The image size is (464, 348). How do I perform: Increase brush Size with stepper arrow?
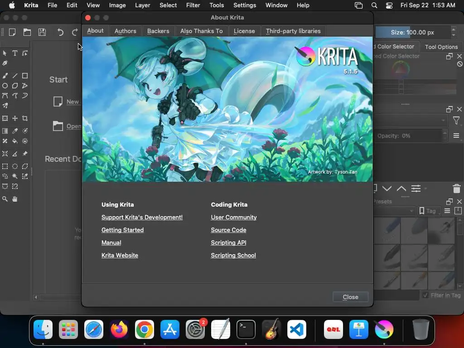pyautogui.click(x=453, y=29)
